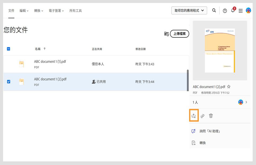Viewport: 256px width, 165px height.
Task: Switch to the 文件 menu tab
Action: [x=11, y=11]
